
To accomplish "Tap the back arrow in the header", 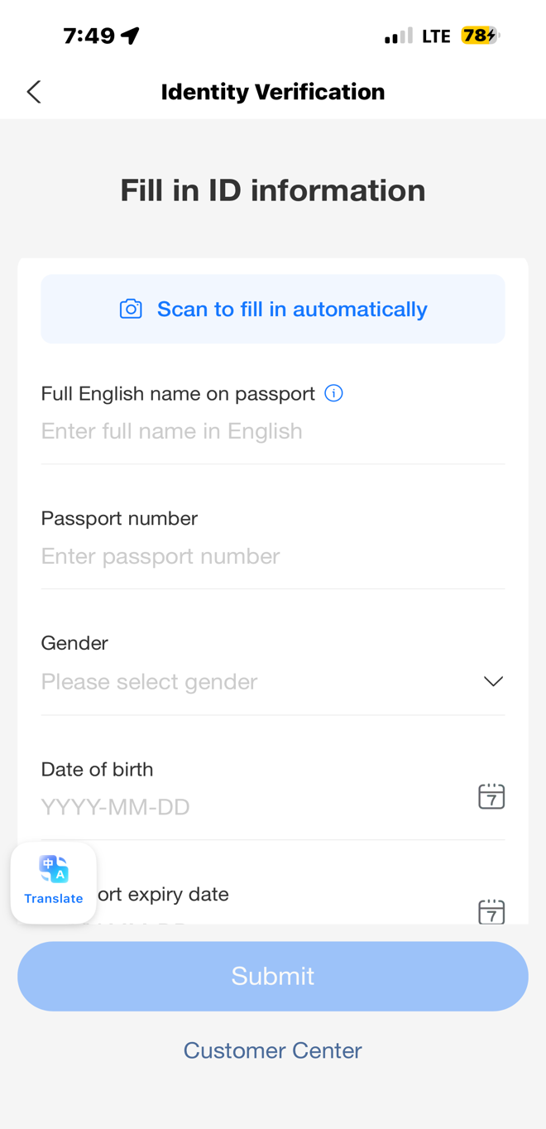I will point(34,92).
